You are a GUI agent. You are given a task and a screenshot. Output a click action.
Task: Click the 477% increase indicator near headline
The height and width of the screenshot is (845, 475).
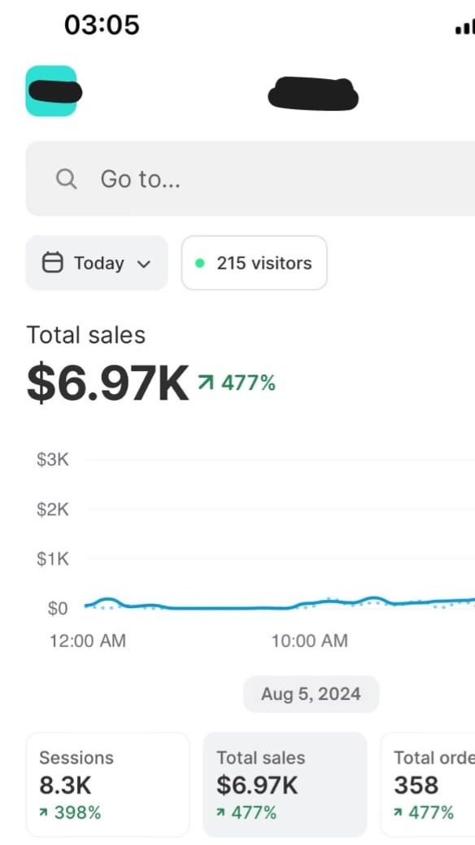pos(237,383)
